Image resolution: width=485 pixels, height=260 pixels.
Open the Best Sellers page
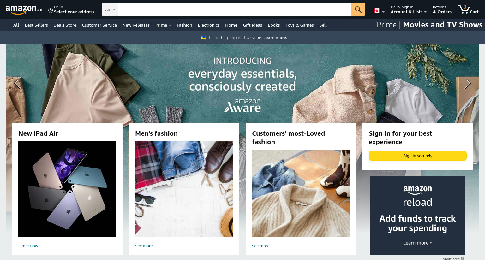tap(36, 25)
